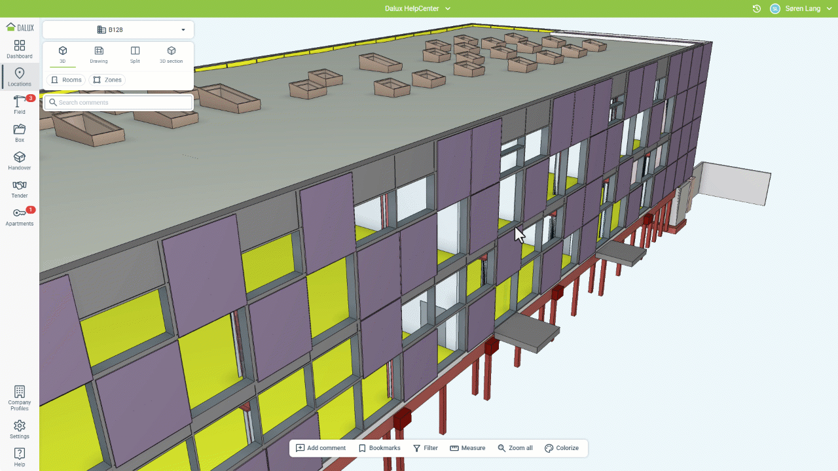838x471 pixels.
Task: Toggle the Zones chip
Action: [x=107, y=80]
